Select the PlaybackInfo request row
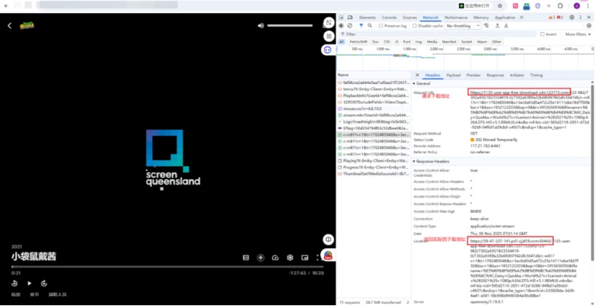This screenshot has width=595, height=306. pyautogui.click(x=373, y=95)
